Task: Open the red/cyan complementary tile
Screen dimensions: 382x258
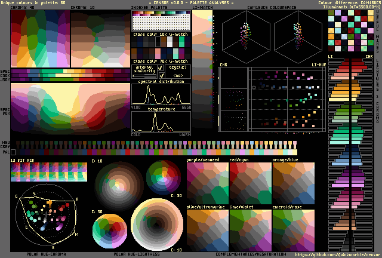Action: [x=251, y=183]
